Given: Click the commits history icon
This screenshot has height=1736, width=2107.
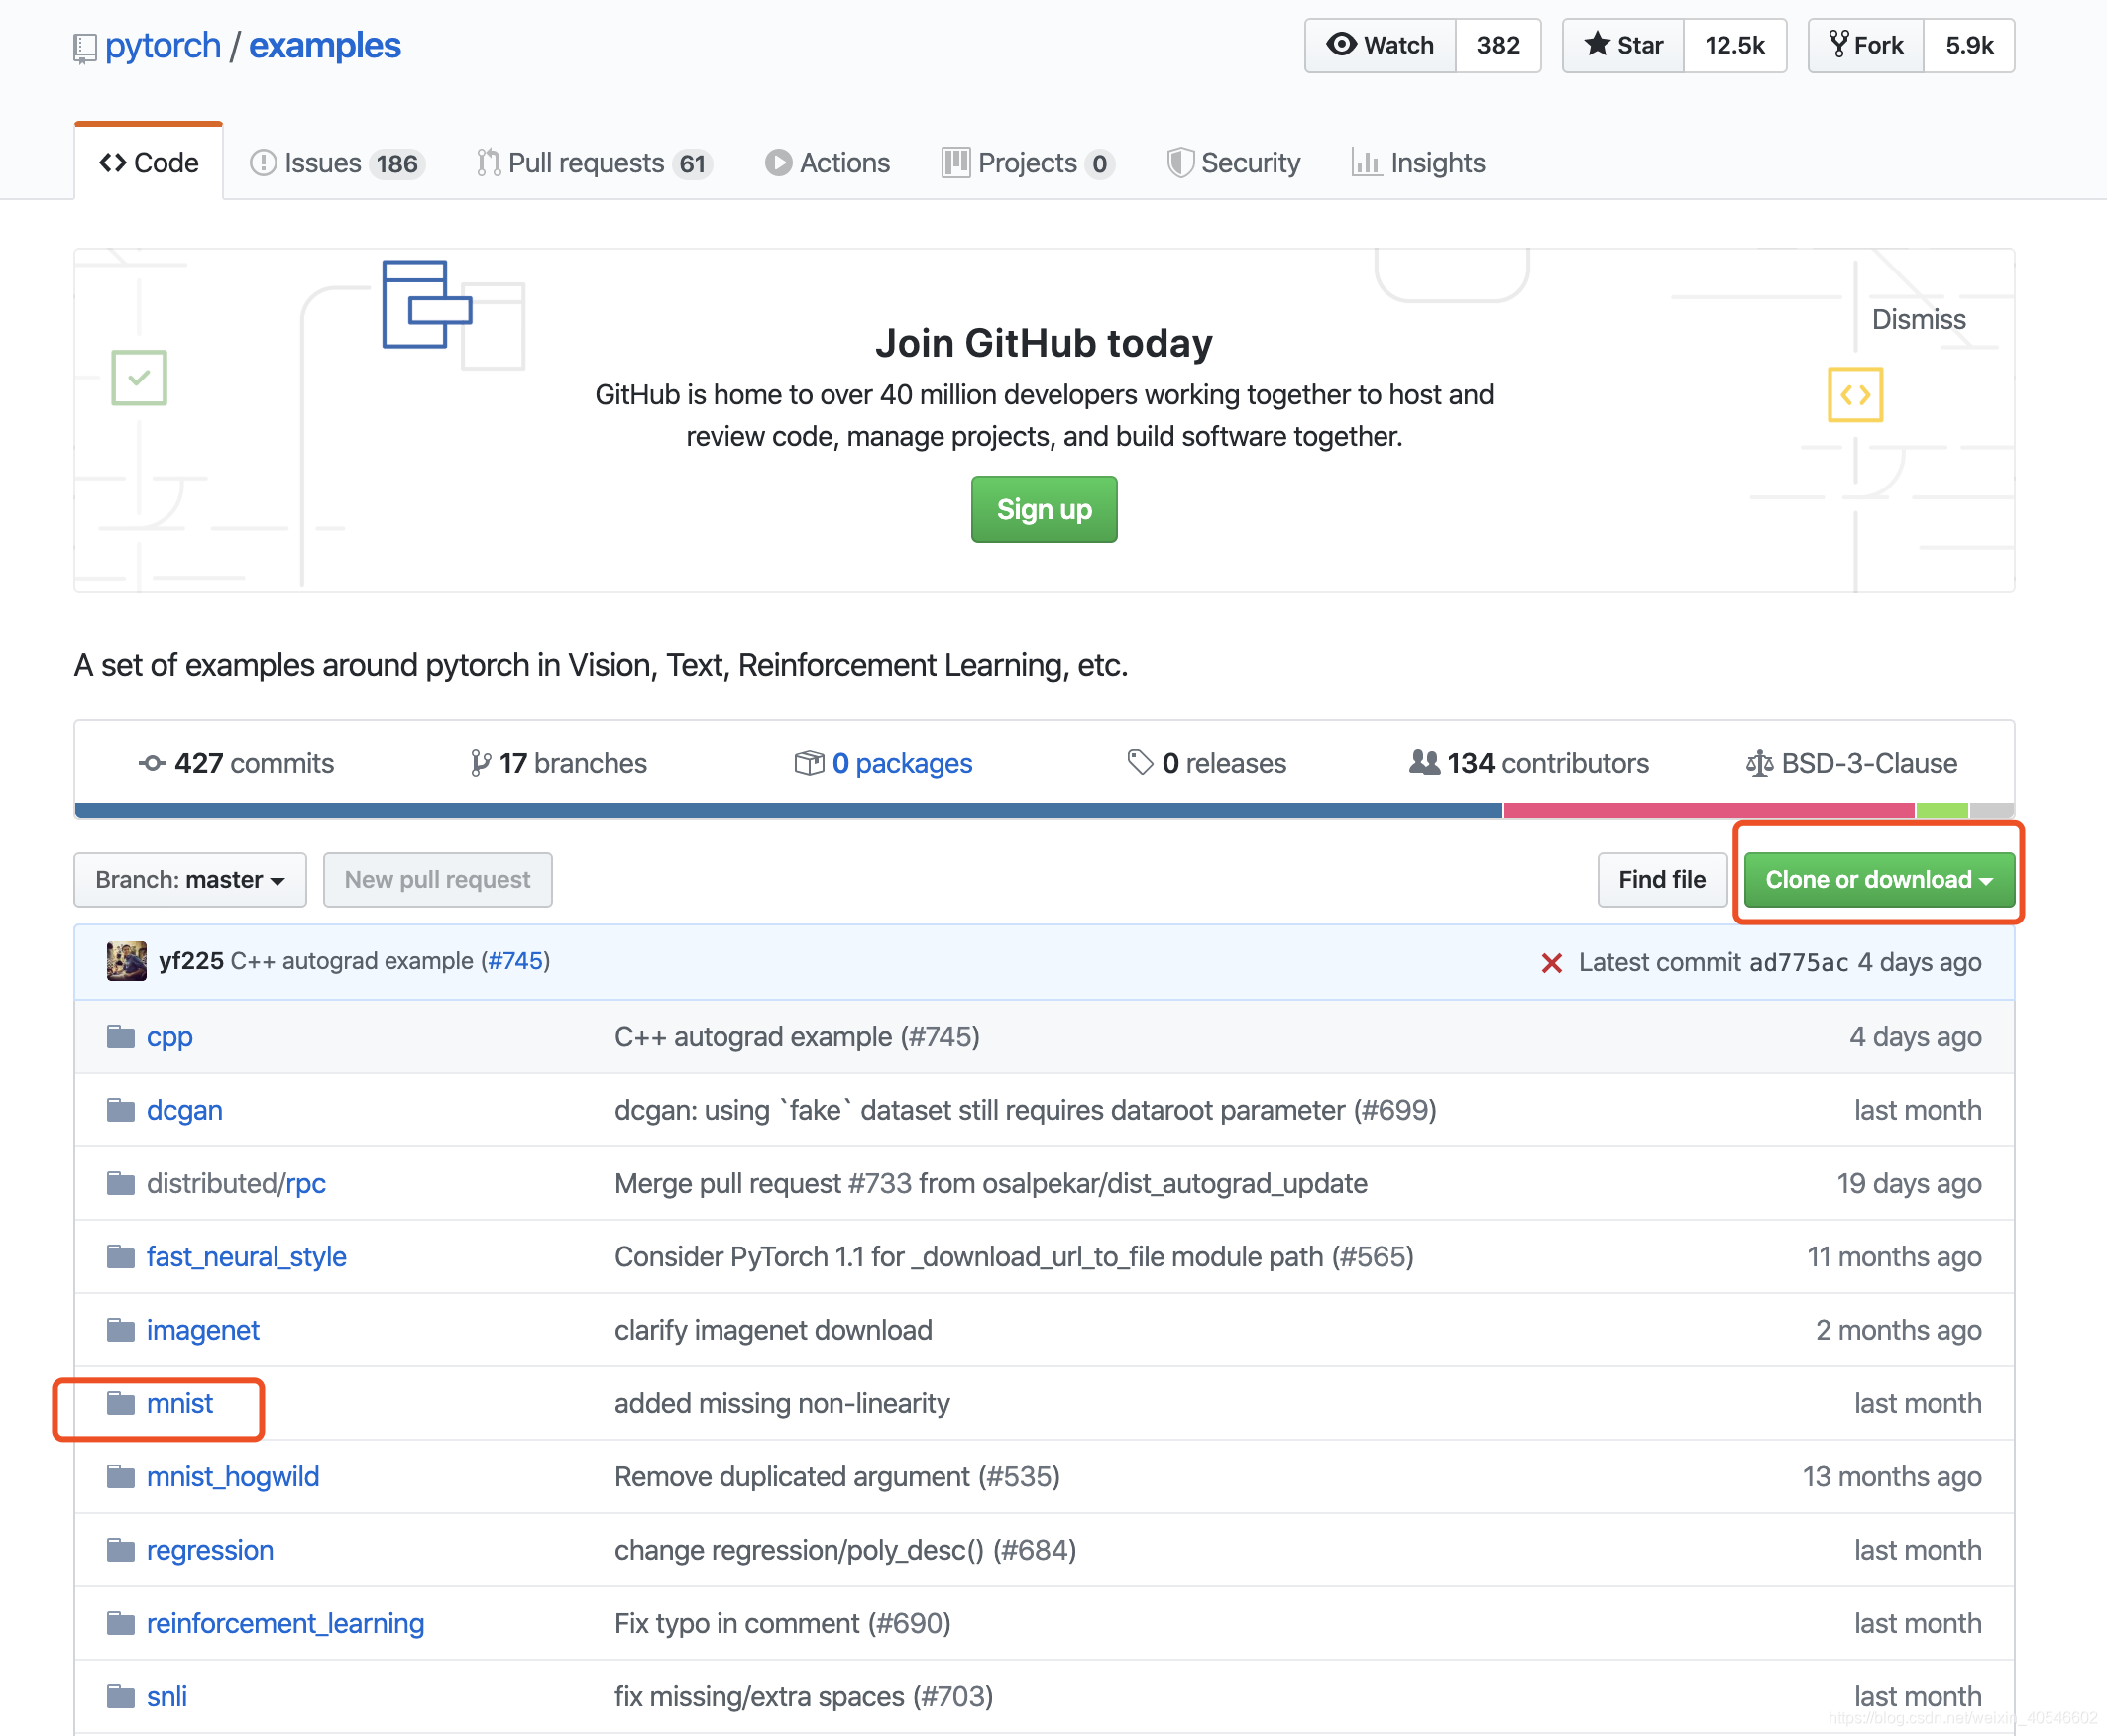Looking at the screenshot, I should 152,763.
